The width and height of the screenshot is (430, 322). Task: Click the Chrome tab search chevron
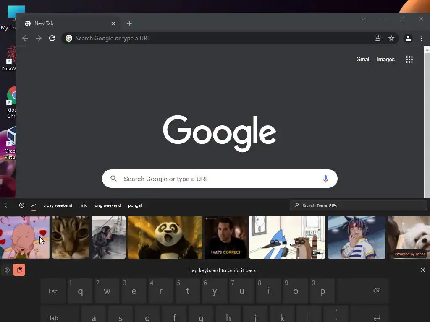click(363, 19)
